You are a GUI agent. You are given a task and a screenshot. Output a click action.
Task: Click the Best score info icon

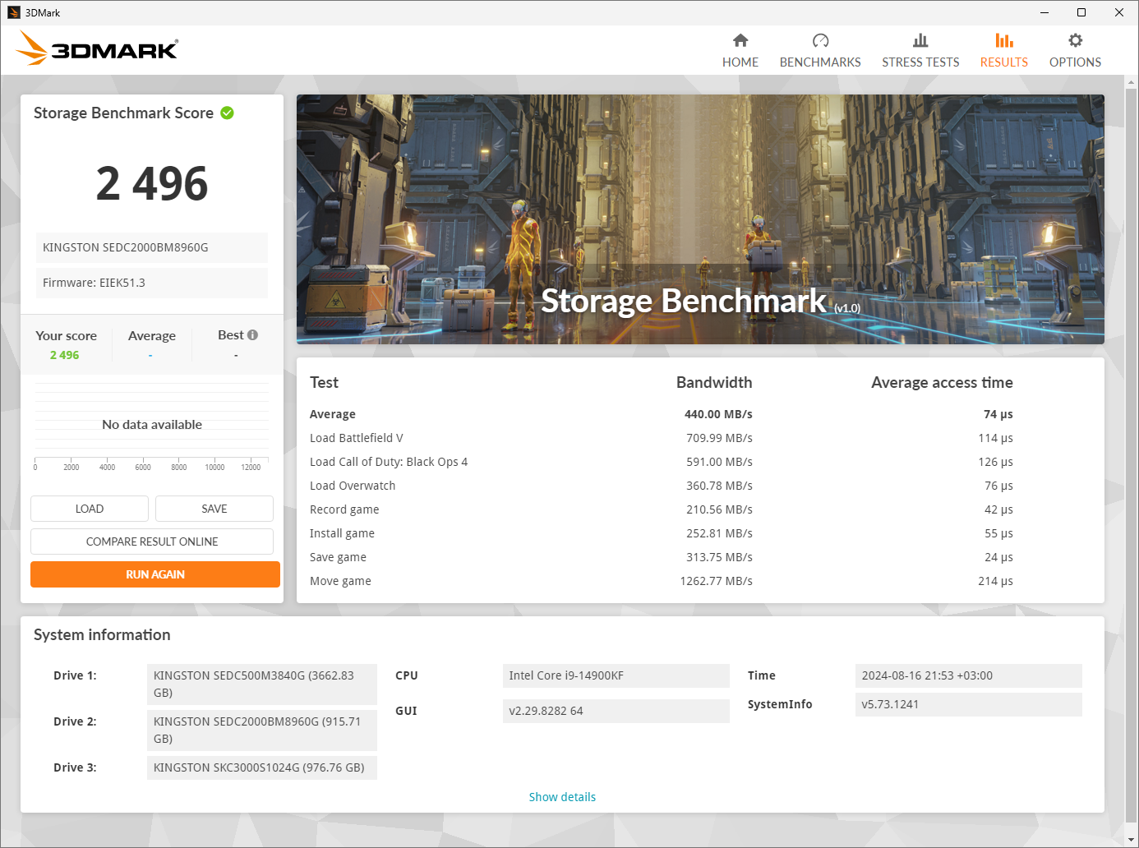tap(253, 334)
